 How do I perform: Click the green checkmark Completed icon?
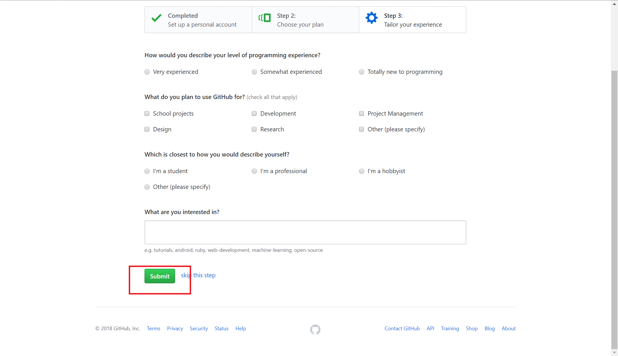pos(157,18)
